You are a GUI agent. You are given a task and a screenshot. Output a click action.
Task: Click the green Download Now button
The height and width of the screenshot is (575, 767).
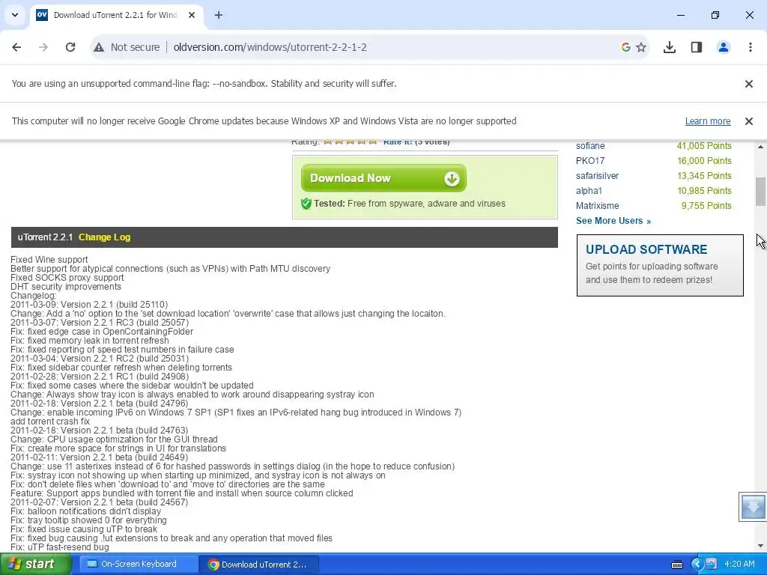pyautogui.click(x=383, y=178)
